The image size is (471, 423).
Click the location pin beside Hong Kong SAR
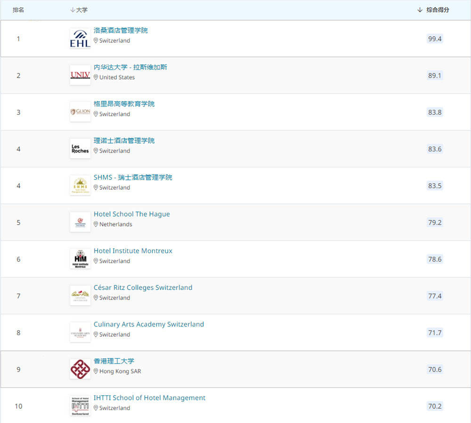[x=96, y=371]
